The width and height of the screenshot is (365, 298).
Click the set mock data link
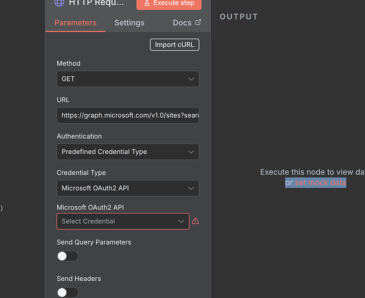coord(320,183)
